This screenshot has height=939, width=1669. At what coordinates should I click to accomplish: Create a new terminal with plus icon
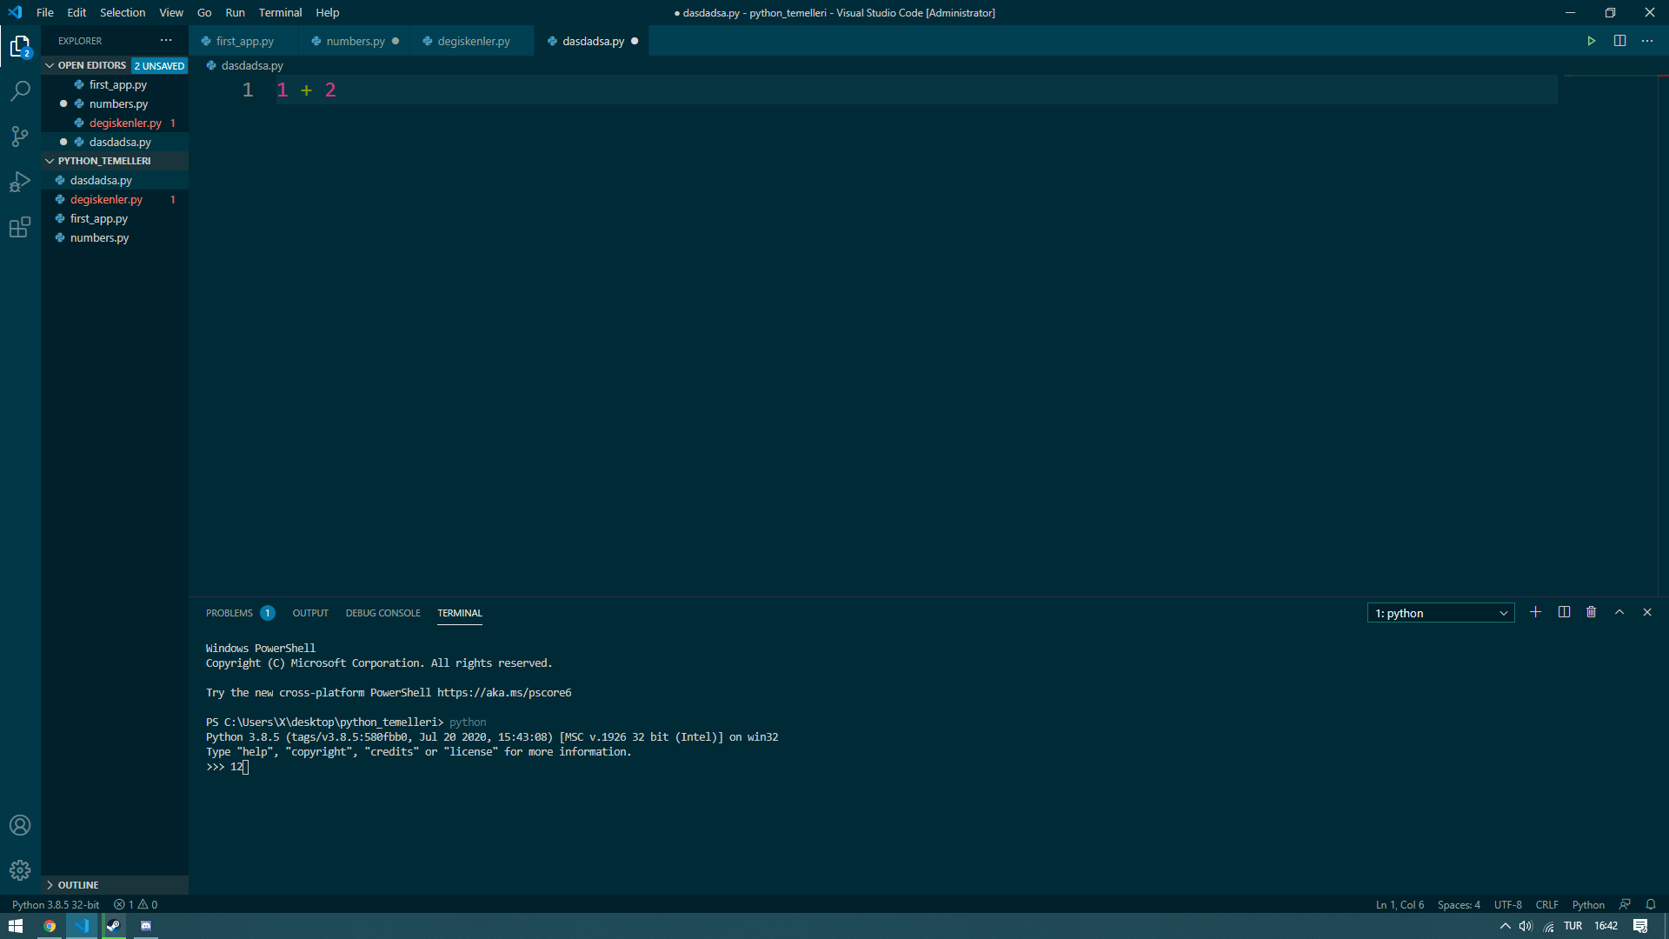point(1535,612)
